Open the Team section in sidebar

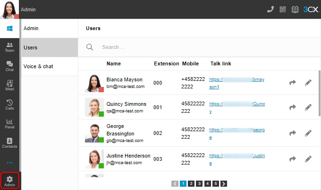pyautogui.click(x=9, y=47)
